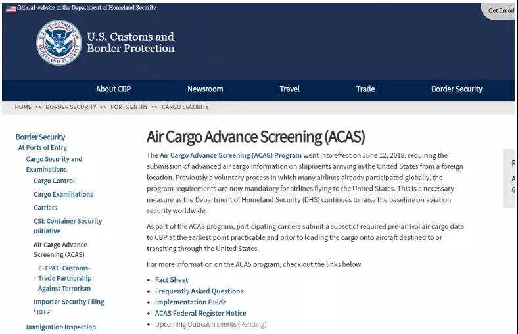Screen dimensions: 518x334
Task: Click U.S. Customs and Border Protection title
Action: (x=131, y=42)
